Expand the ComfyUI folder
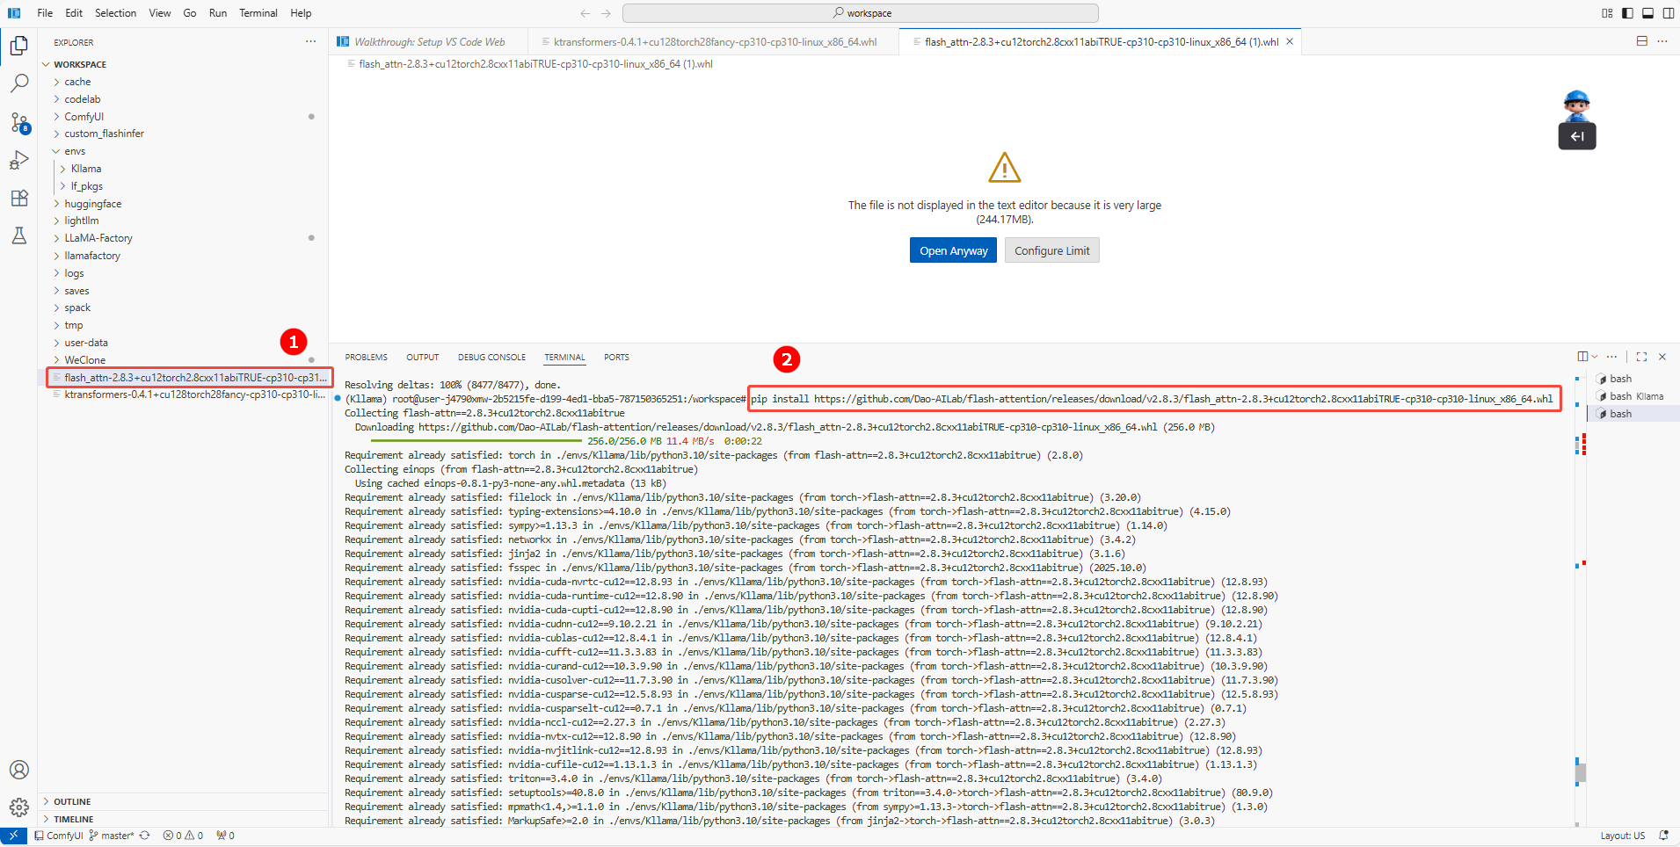Screen dimensions: 1680x847 [x=84, y=116]
